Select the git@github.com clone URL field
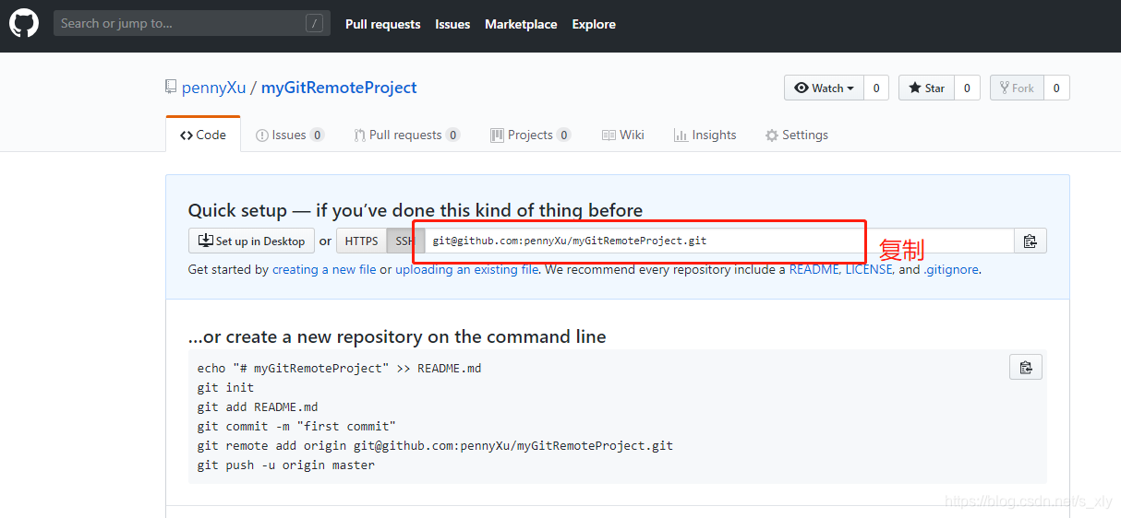 coord(719,241)
